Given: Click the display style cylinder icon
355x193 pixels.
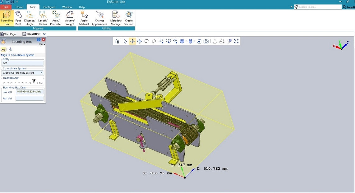Looking at the screenshot, I should (191, 41).
